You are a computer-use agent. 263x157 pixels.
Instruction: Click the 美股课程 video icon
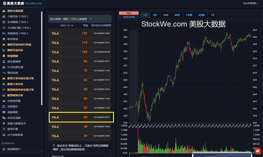click(x=4, y=112)
